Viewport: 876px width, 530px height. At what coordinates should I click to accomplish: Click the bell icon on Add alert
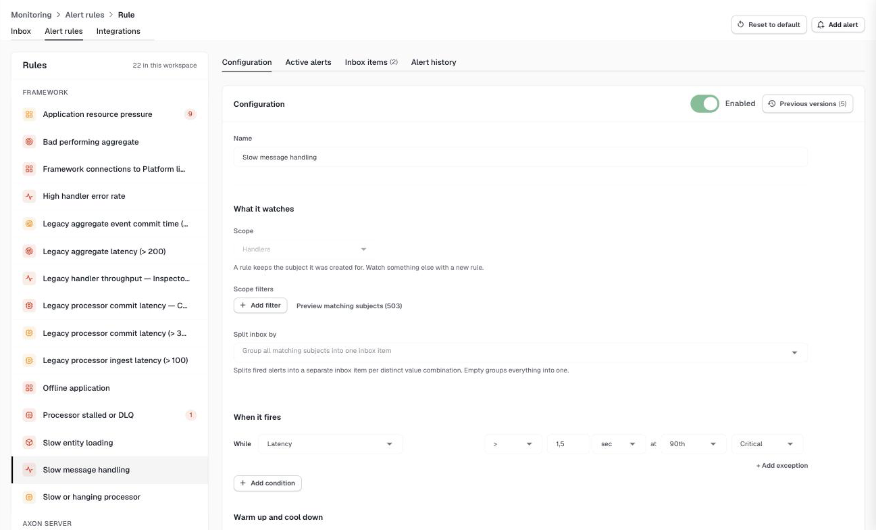point(821,25)
